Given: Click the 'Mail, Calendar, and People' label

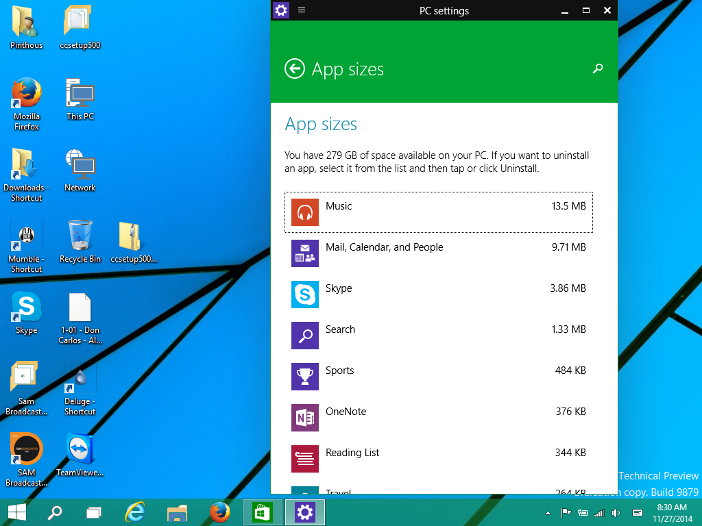Looking at the screenshot, I should coord(384,247).
